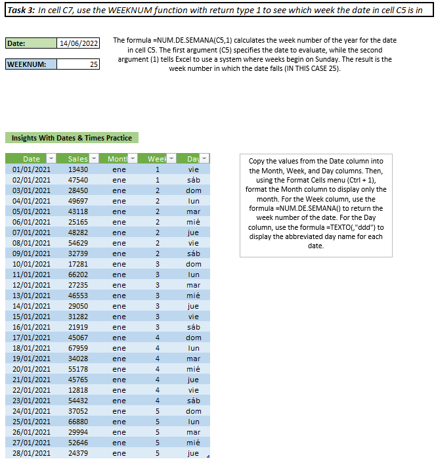The image size is (436, 461).
Task: Select sales cell 54432
Action: [x=77, y=401]
